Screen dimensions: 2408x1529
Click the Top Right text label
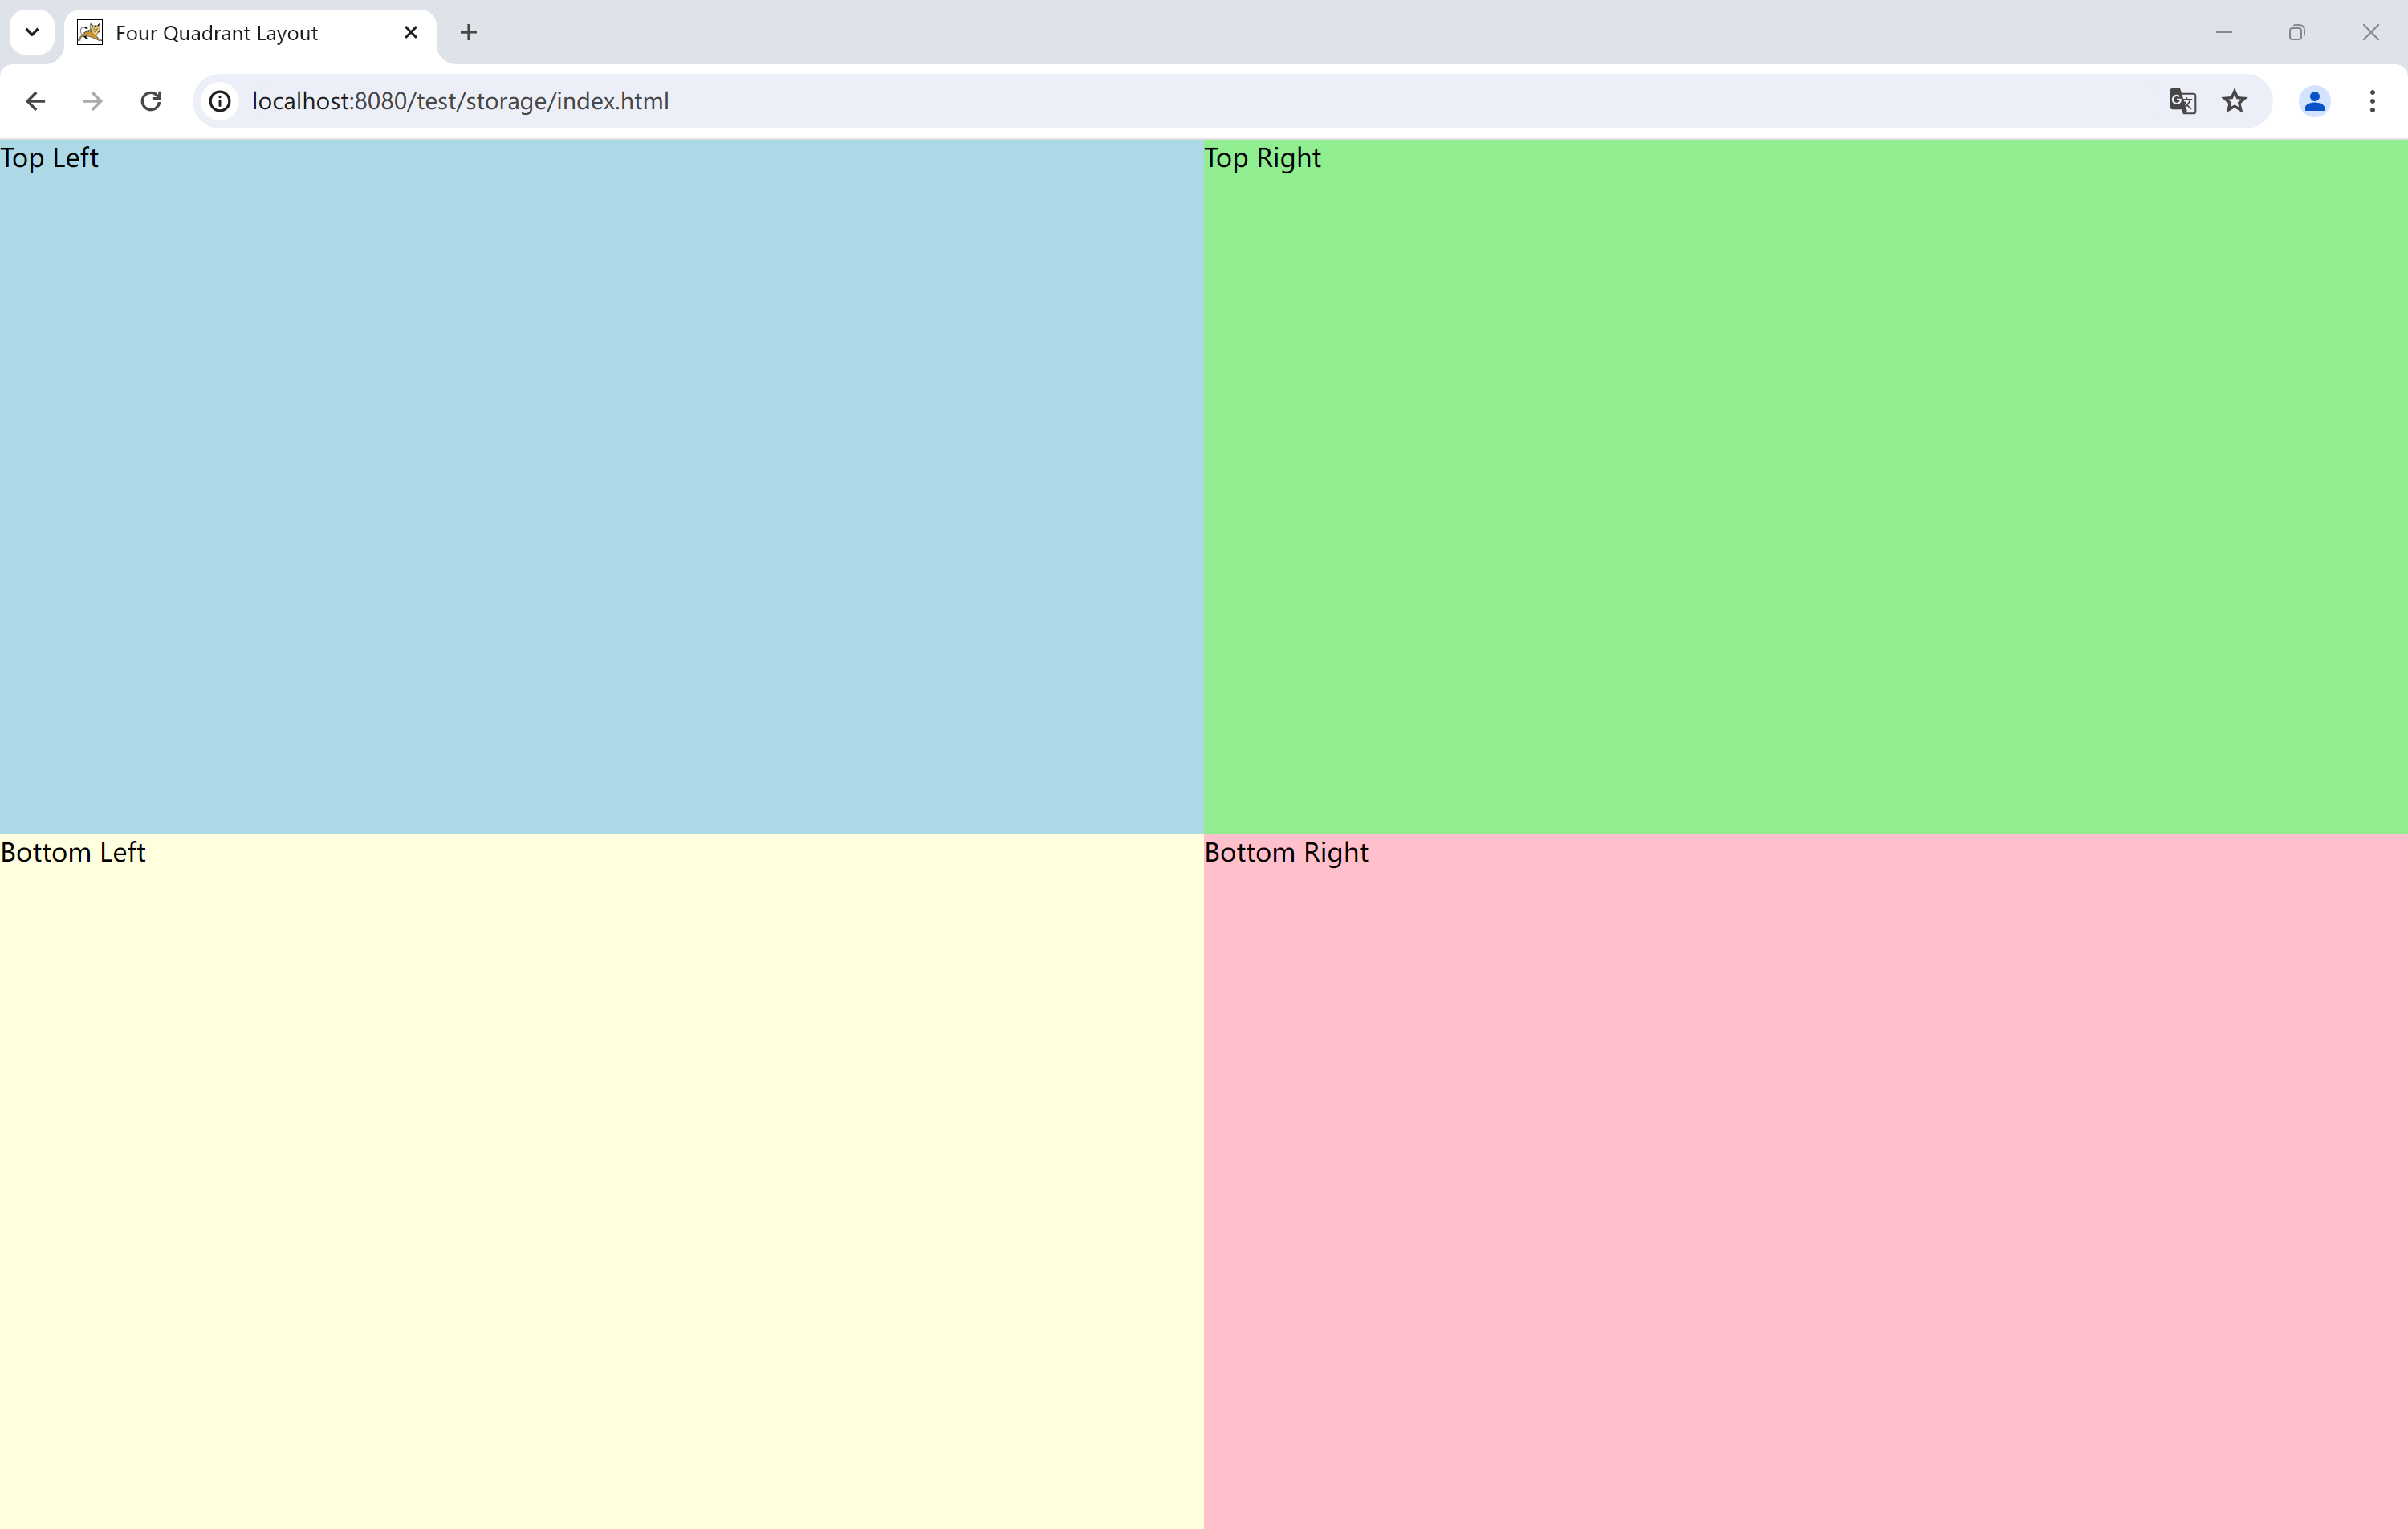[x=1262, y=158]
